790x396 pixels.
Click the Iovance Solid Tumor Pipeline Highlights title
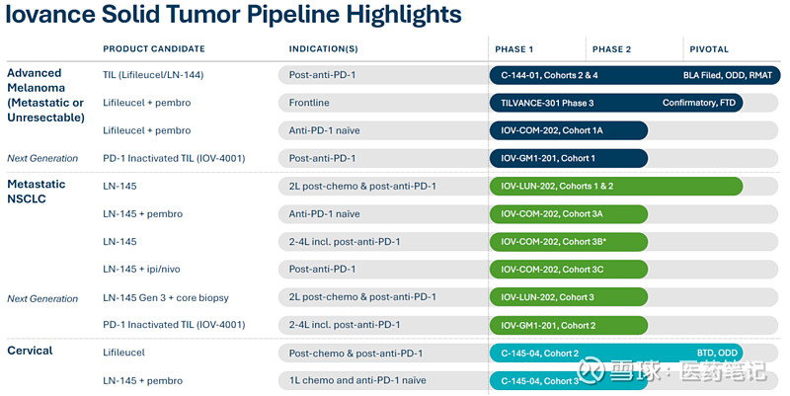pos(234,14)
